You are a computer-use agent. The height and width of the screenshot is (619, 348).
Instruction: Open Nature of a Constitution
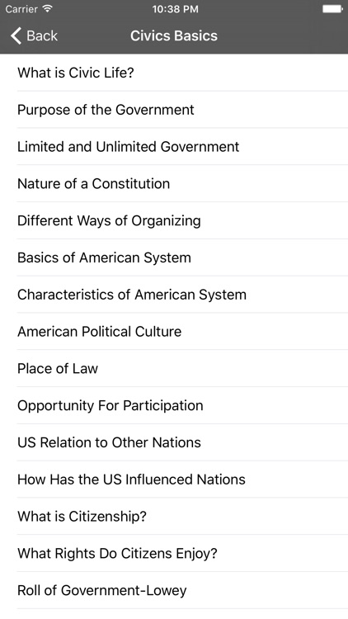pos(174,183)
